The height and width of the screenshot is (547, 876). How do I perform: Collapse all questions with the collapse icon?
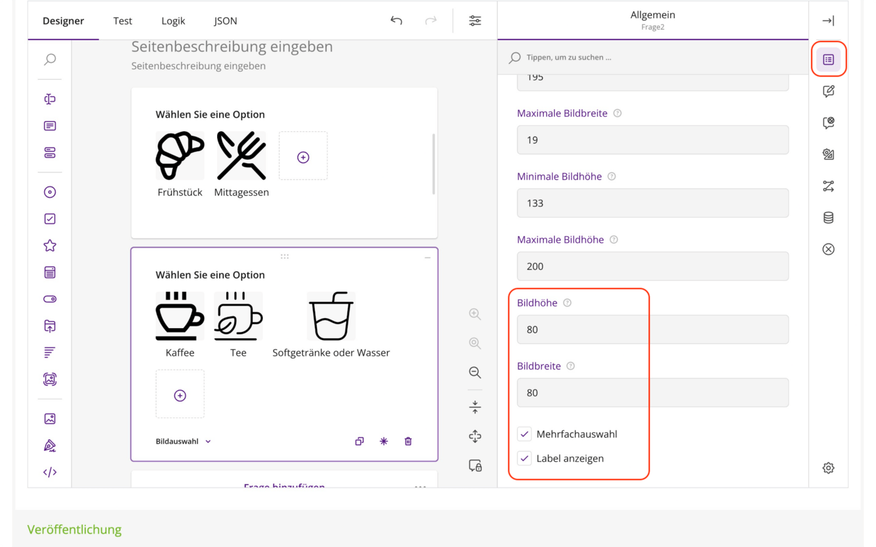[x=475, y=407]
